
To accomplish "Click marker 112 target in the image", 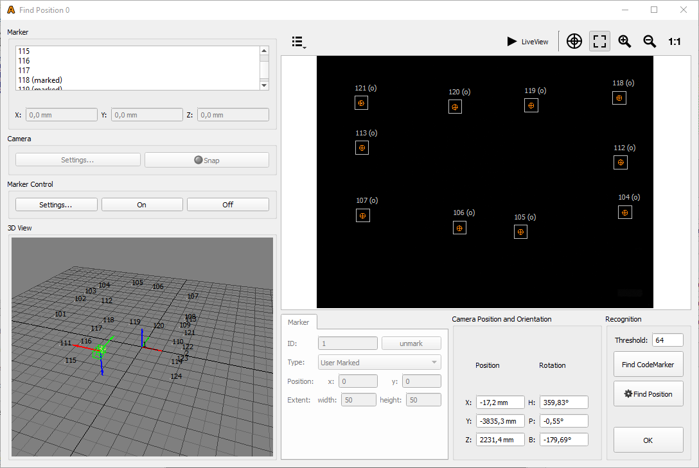I will 621,162.
